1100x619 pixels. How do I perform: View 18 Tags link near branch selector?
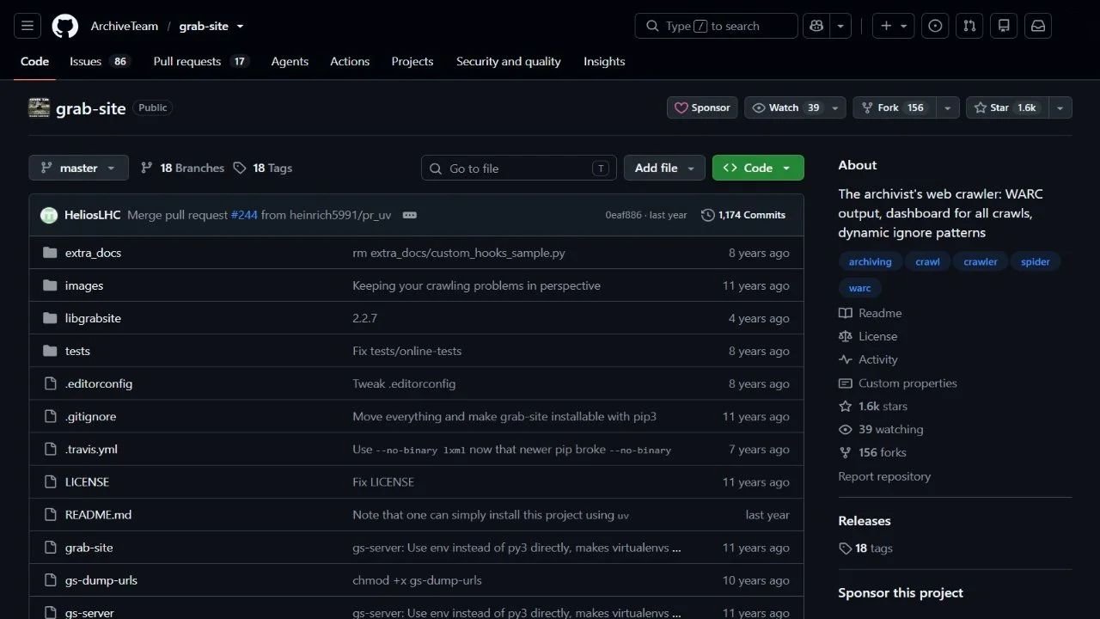click(x=263, y=168)
